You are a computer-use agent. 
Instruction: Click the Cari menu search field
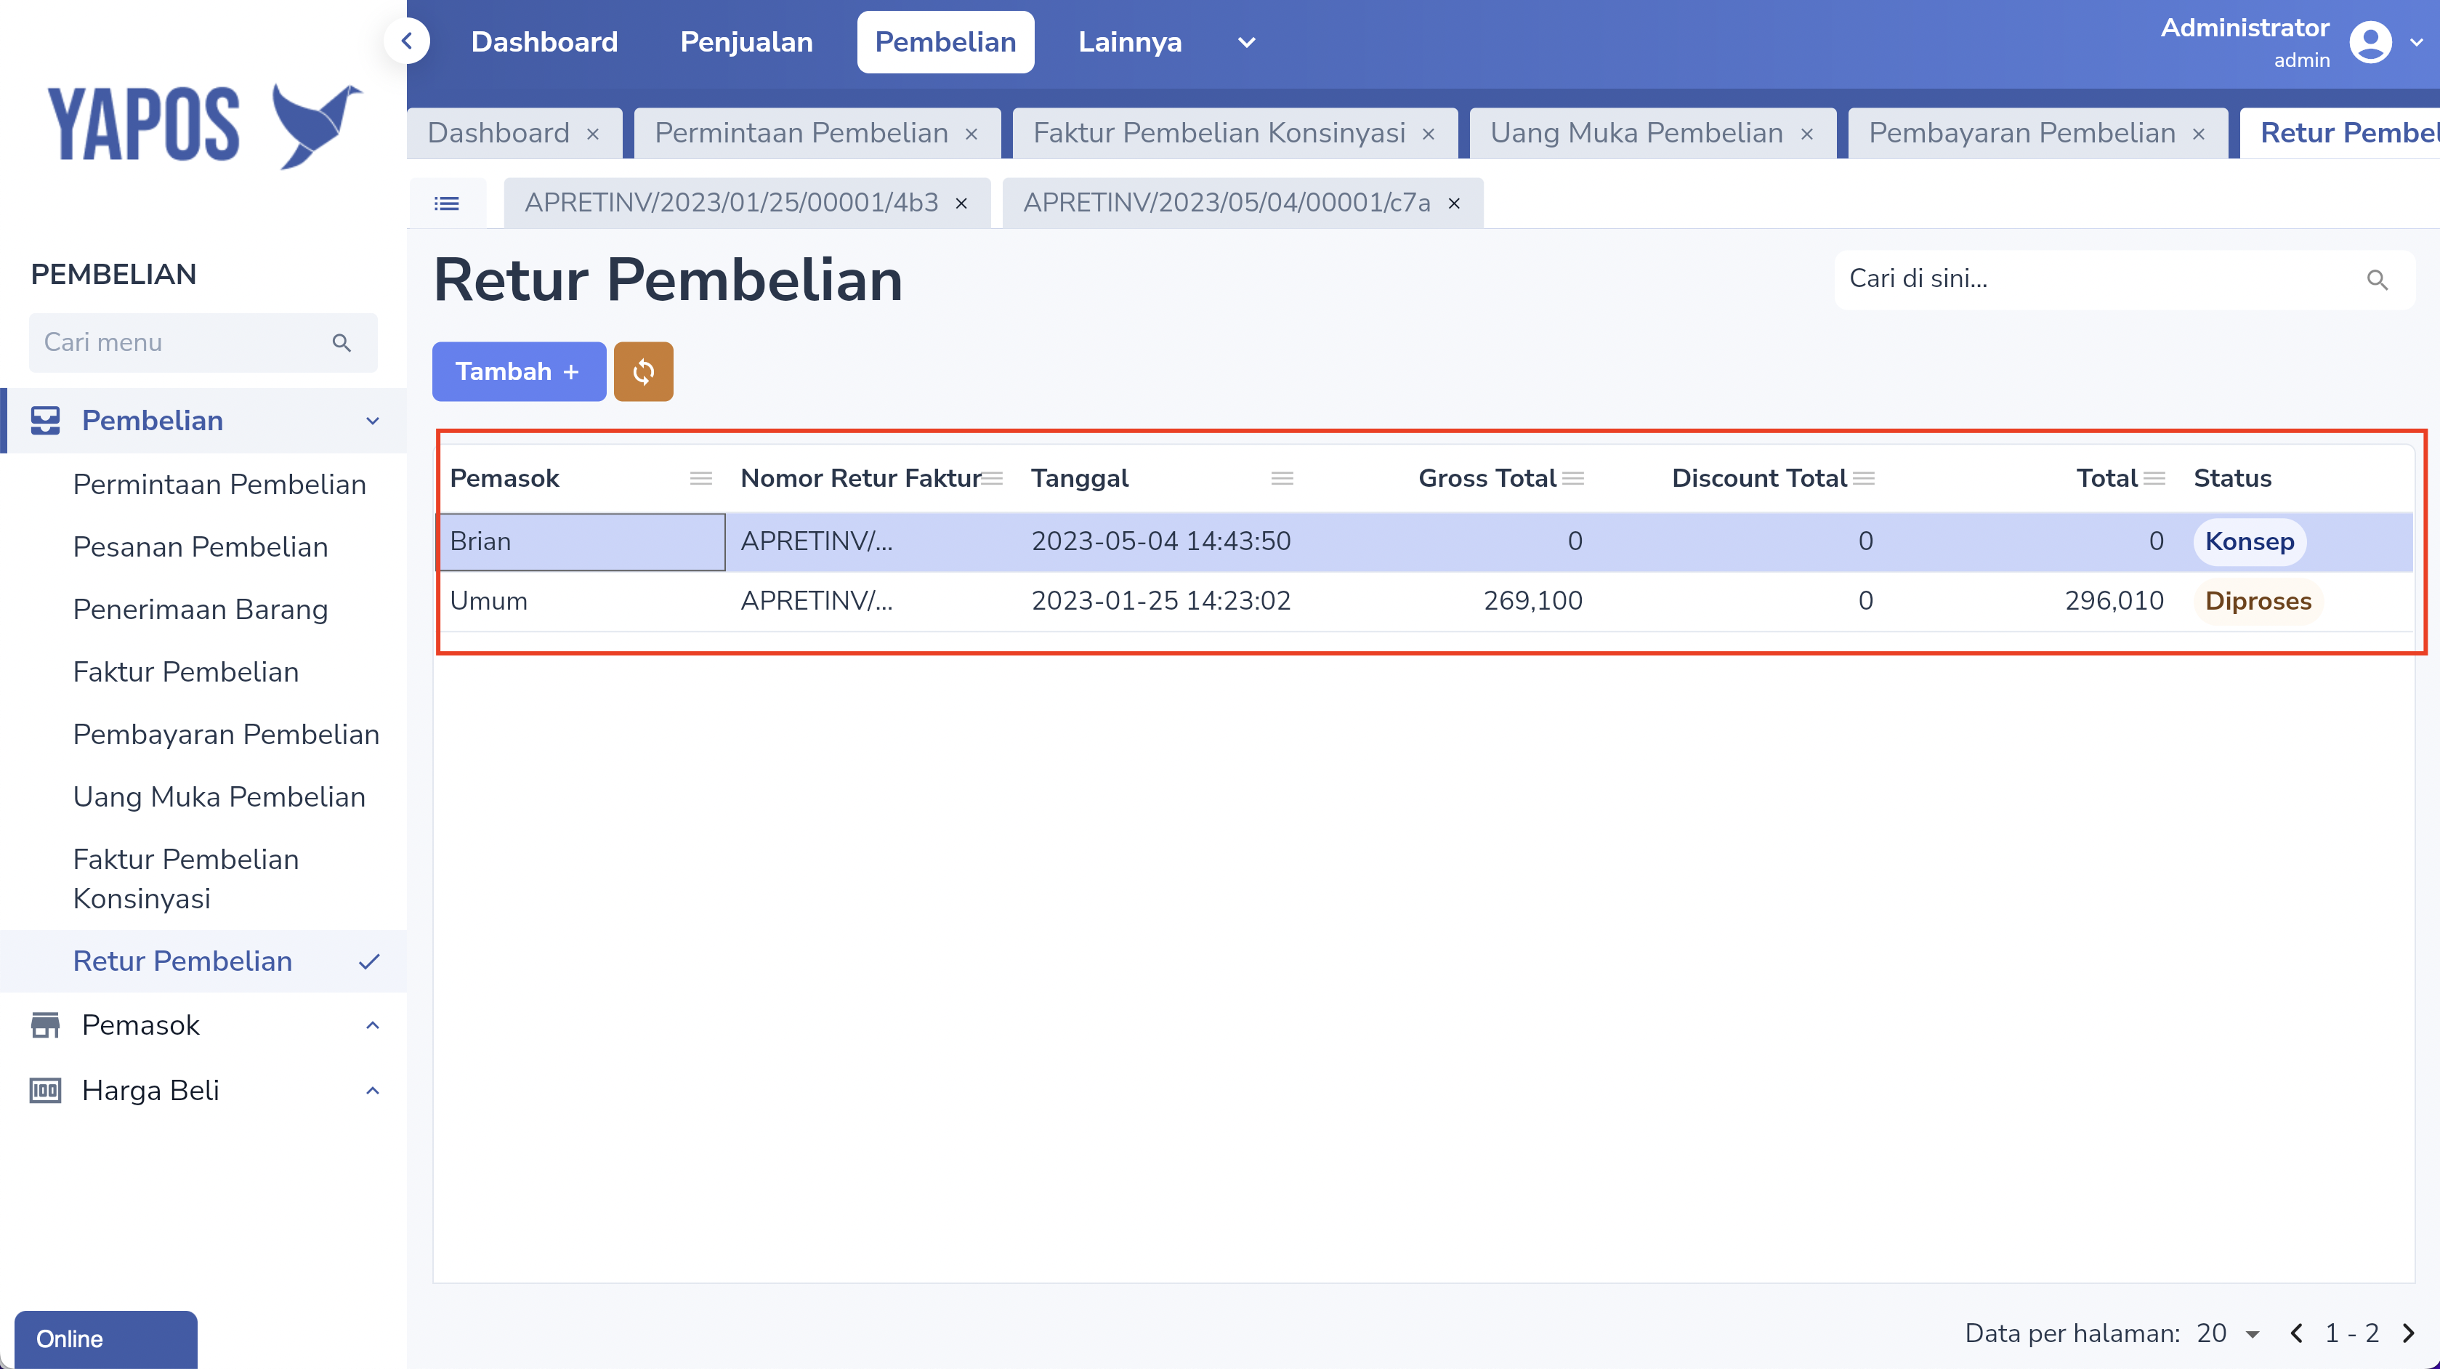point(203,343)
